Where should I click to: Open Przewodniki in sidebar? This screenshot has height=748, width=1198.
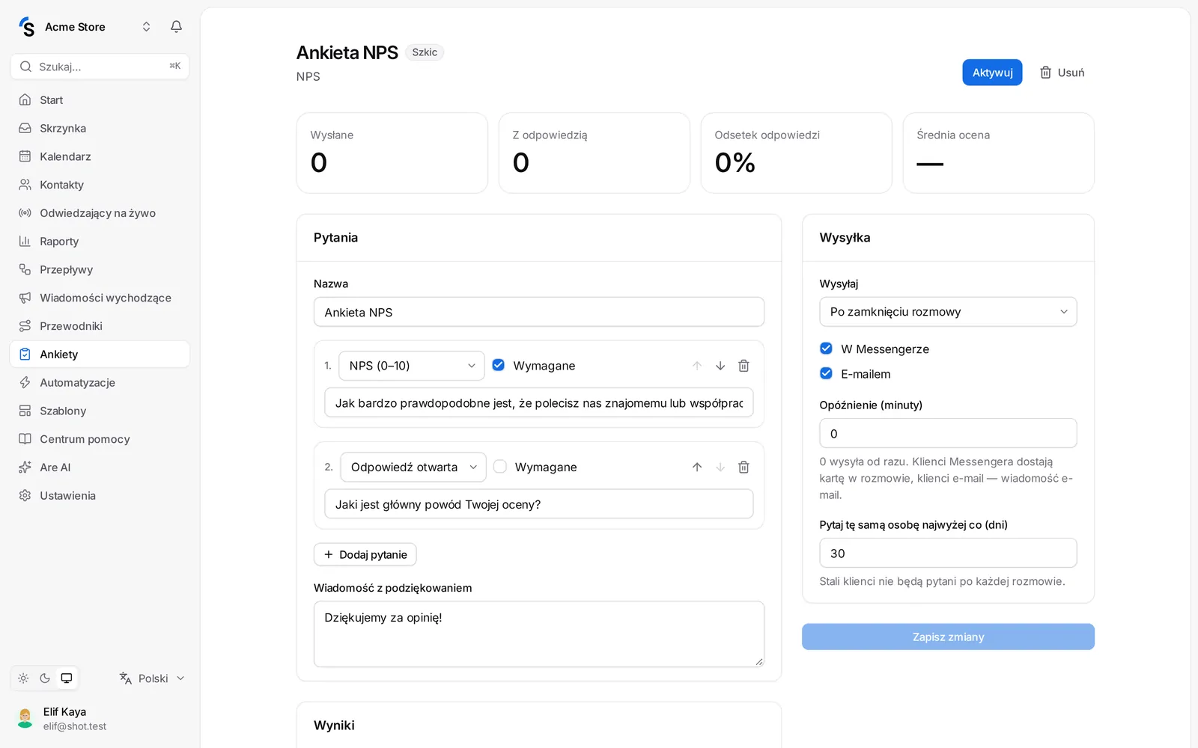click(100, 326)
